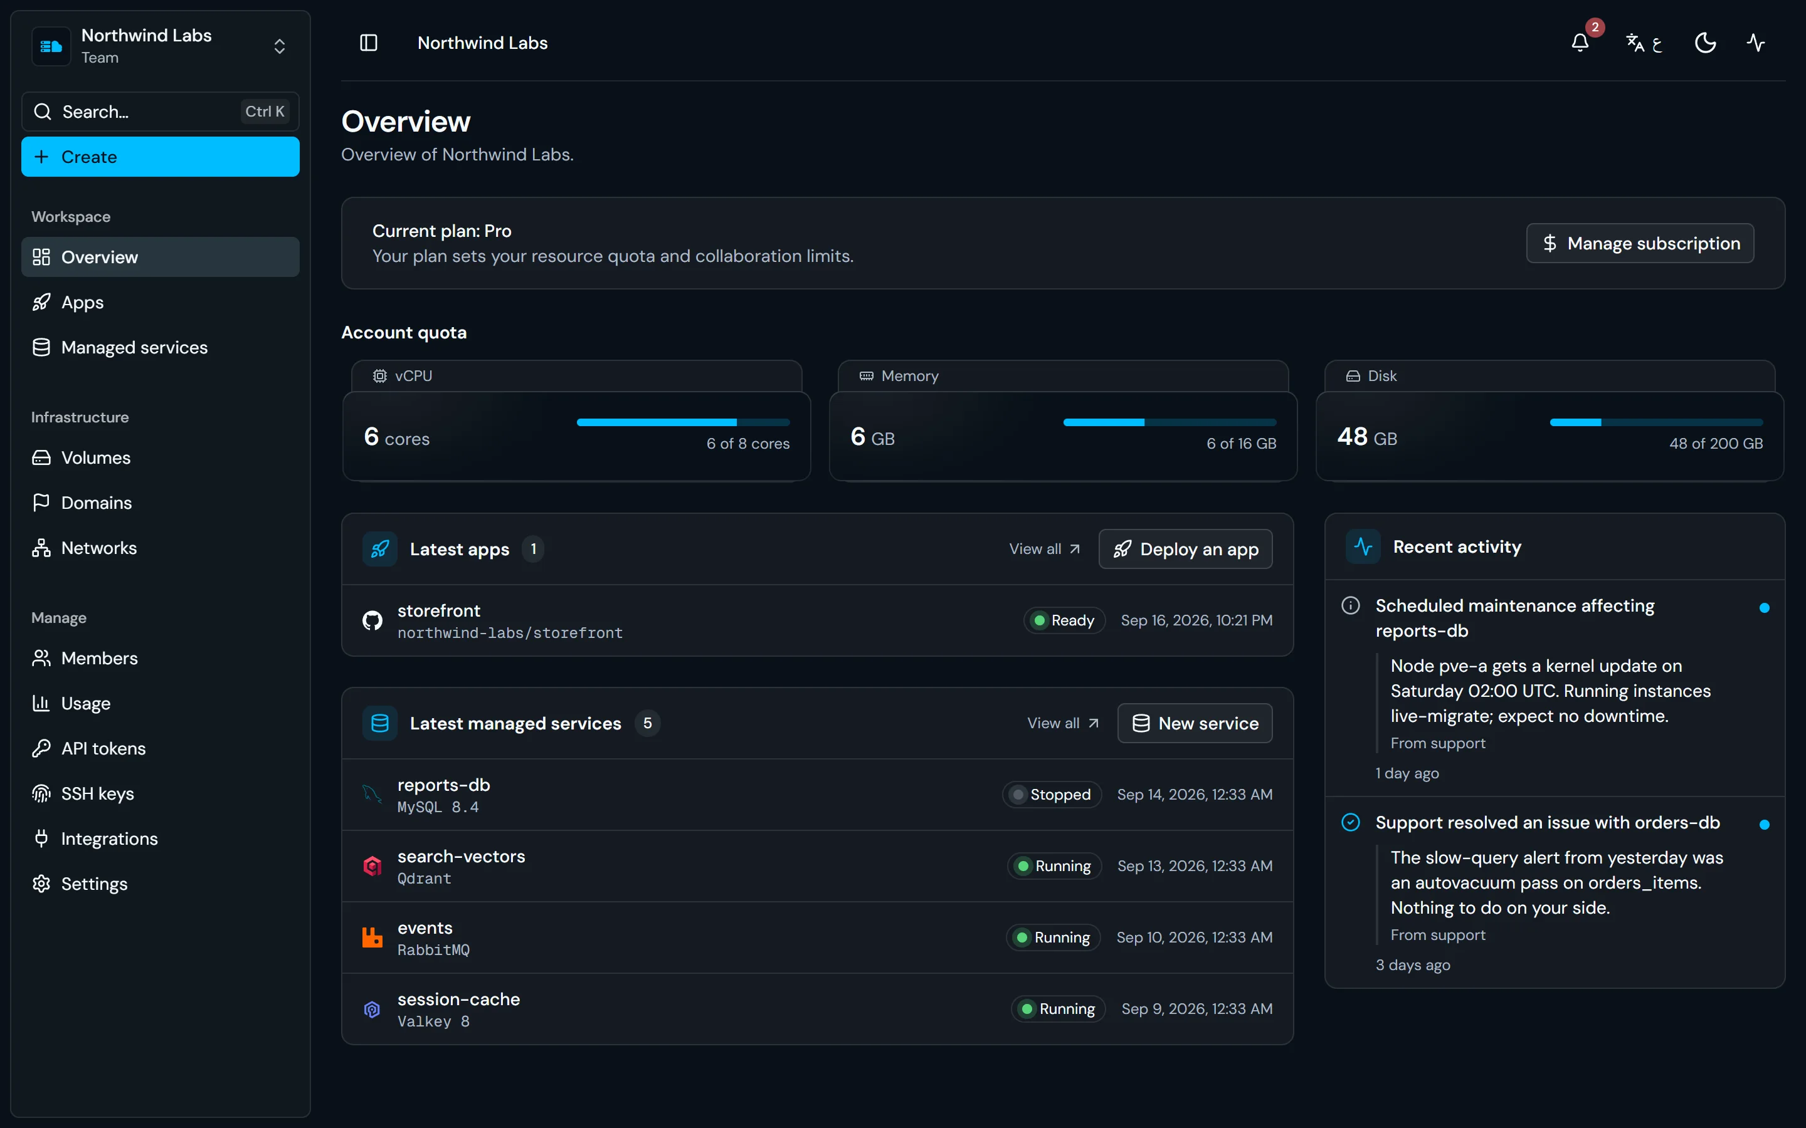Click the search-vectors Qdrant icon
Image resolution: width=1806 pixels, height=1128 pixels.
372,866
